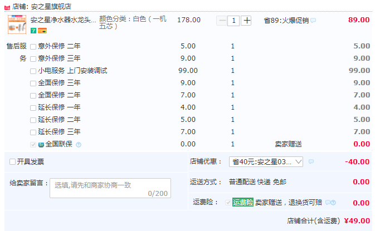Check 全面保修 二年 option
The width and height of the screenshot is (375, 231).
33,96
